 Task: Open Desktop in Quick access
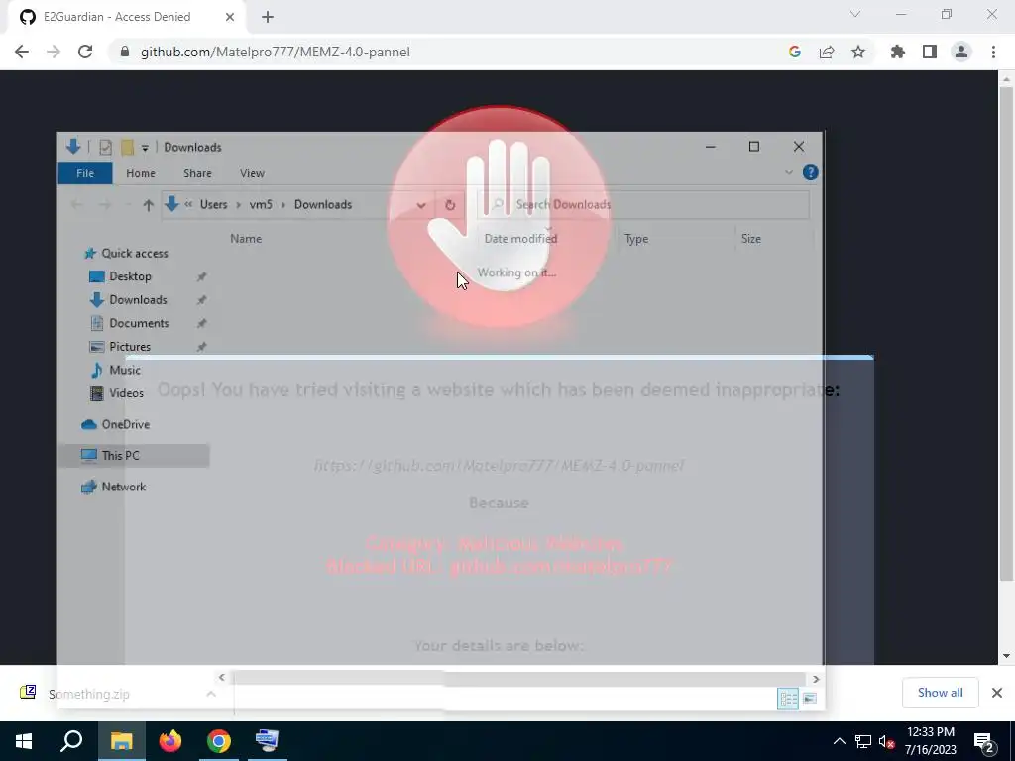pos(130,276)
